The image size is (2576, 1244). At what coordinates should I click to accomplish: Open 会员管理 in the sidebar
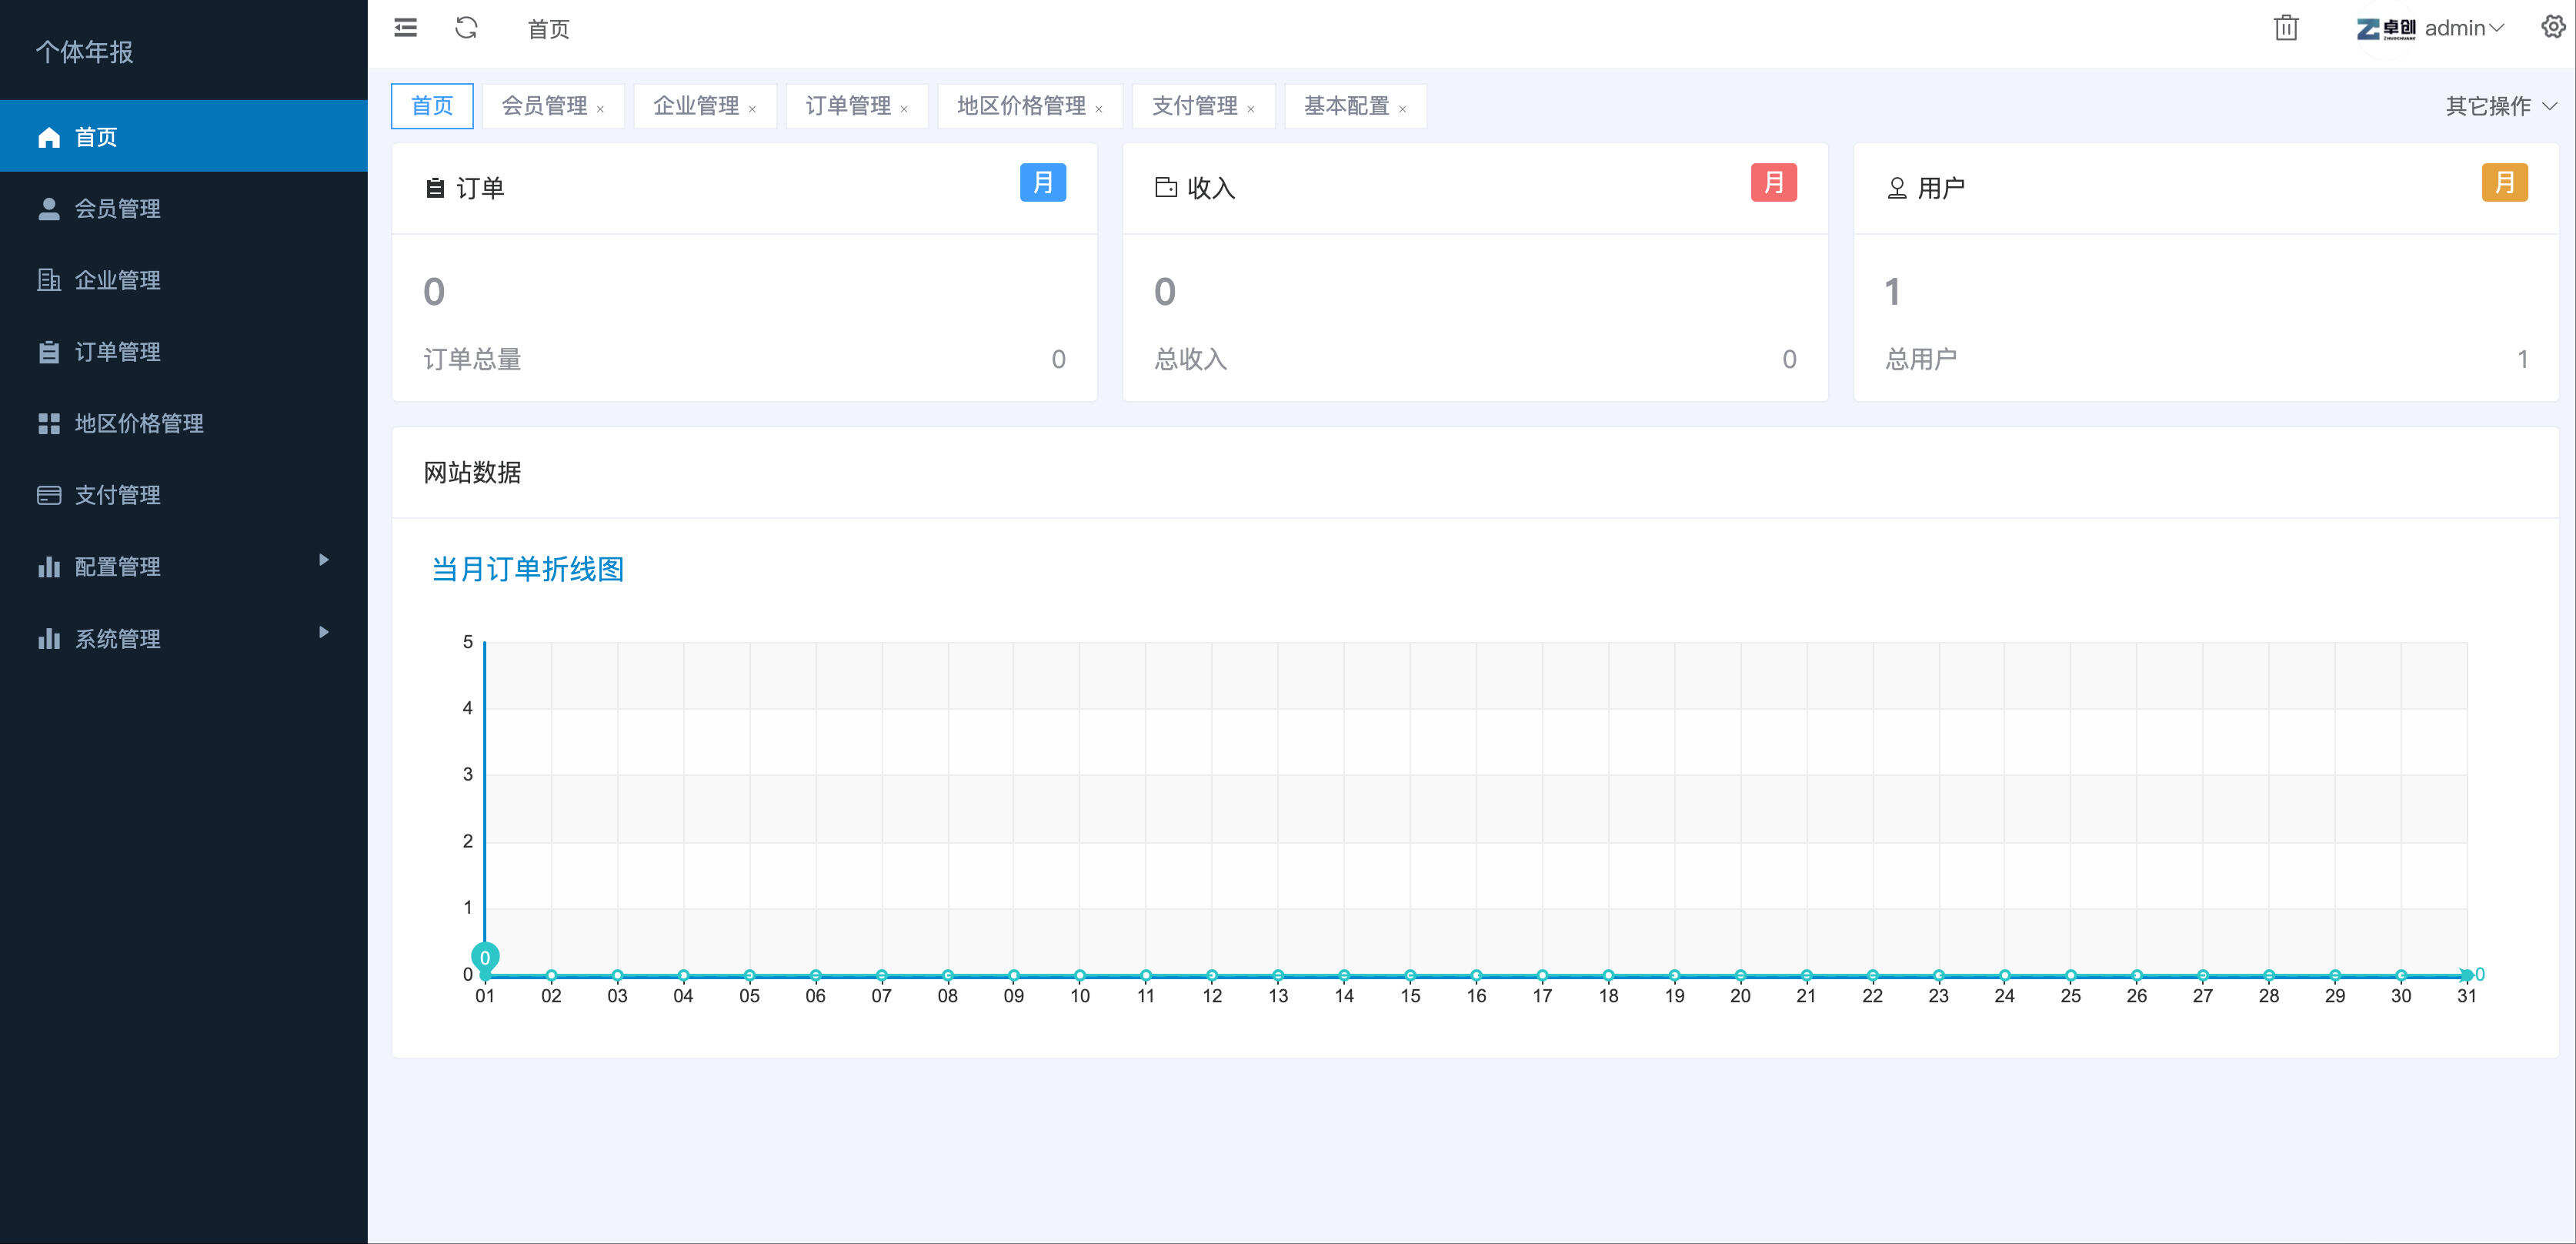pyautogui.click(x=118, y=208)
